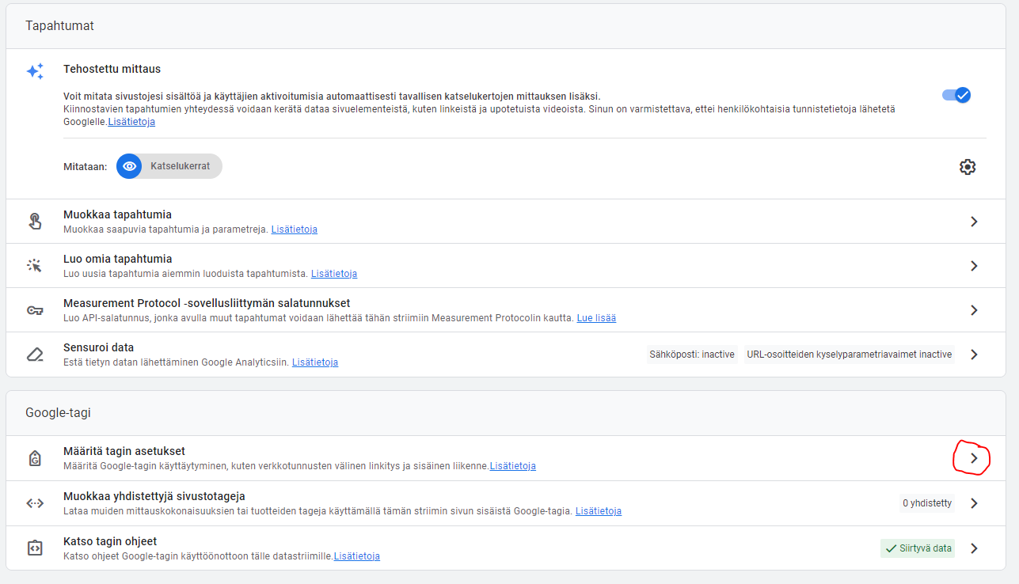This screenshot has height=584, width=1019.
Task: Select the Sähköposti: inactive status chip
Action: [x=691, y=355]
